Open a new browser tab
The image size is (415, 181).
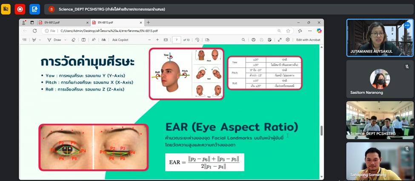[148, 22]
